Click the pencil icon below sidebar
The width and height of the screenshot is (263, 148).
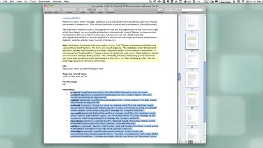(x=200, y=142)
